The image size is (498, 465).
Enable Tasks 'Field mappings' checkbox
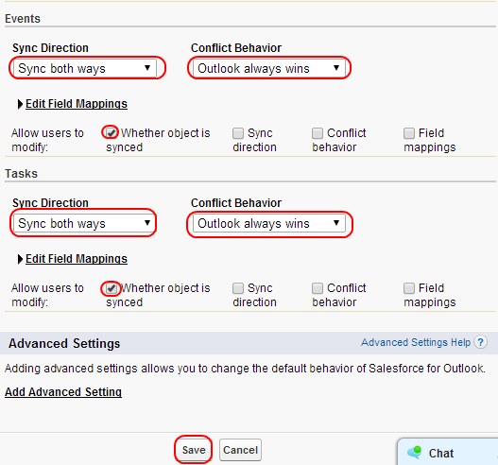pyautogui.click(x=409, y=288)
